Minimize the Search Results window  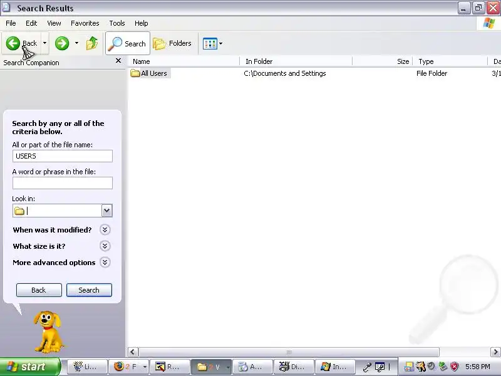pyautogui.click(x=463, y=8)
